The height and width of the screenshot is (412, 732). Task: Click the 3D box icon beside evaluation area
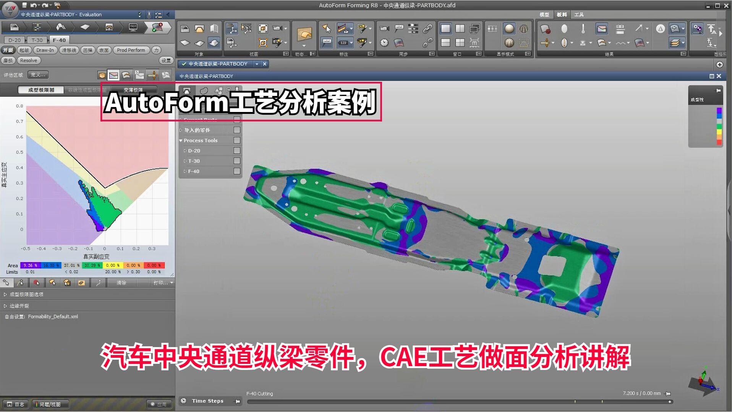point(102,75)
